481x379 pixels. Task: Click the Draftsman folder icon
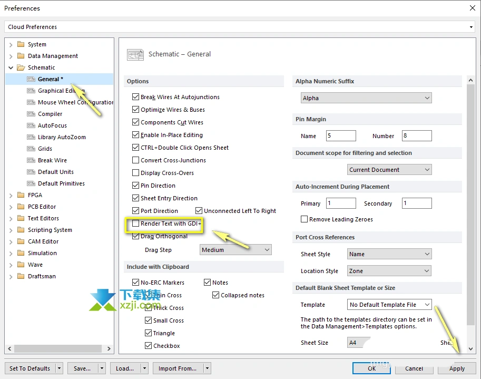click(21, 276)
